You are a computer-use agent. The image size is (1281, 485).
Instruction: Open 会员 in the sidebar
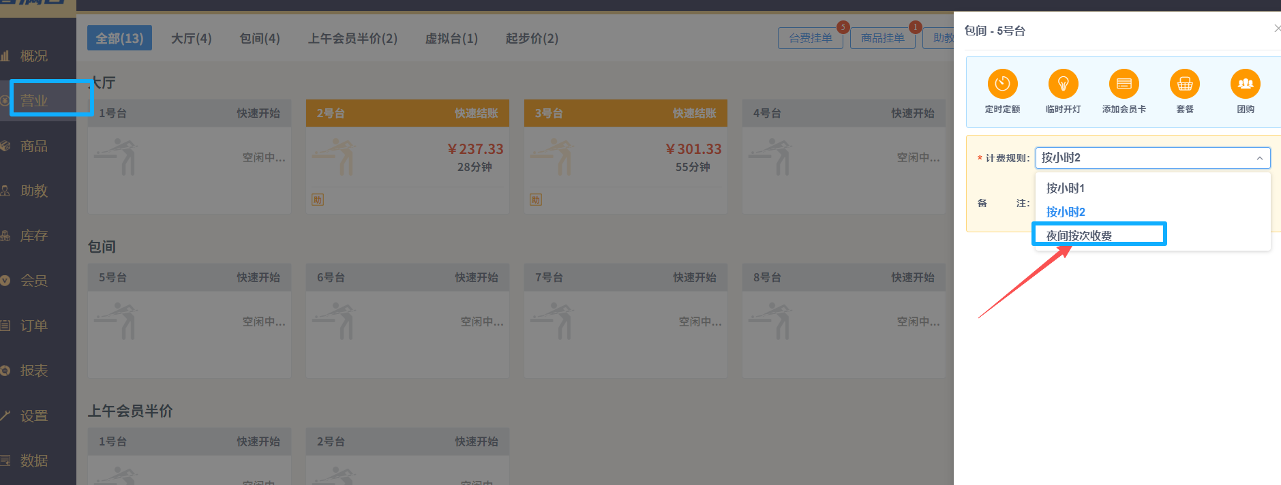click(x=34, y=281)
